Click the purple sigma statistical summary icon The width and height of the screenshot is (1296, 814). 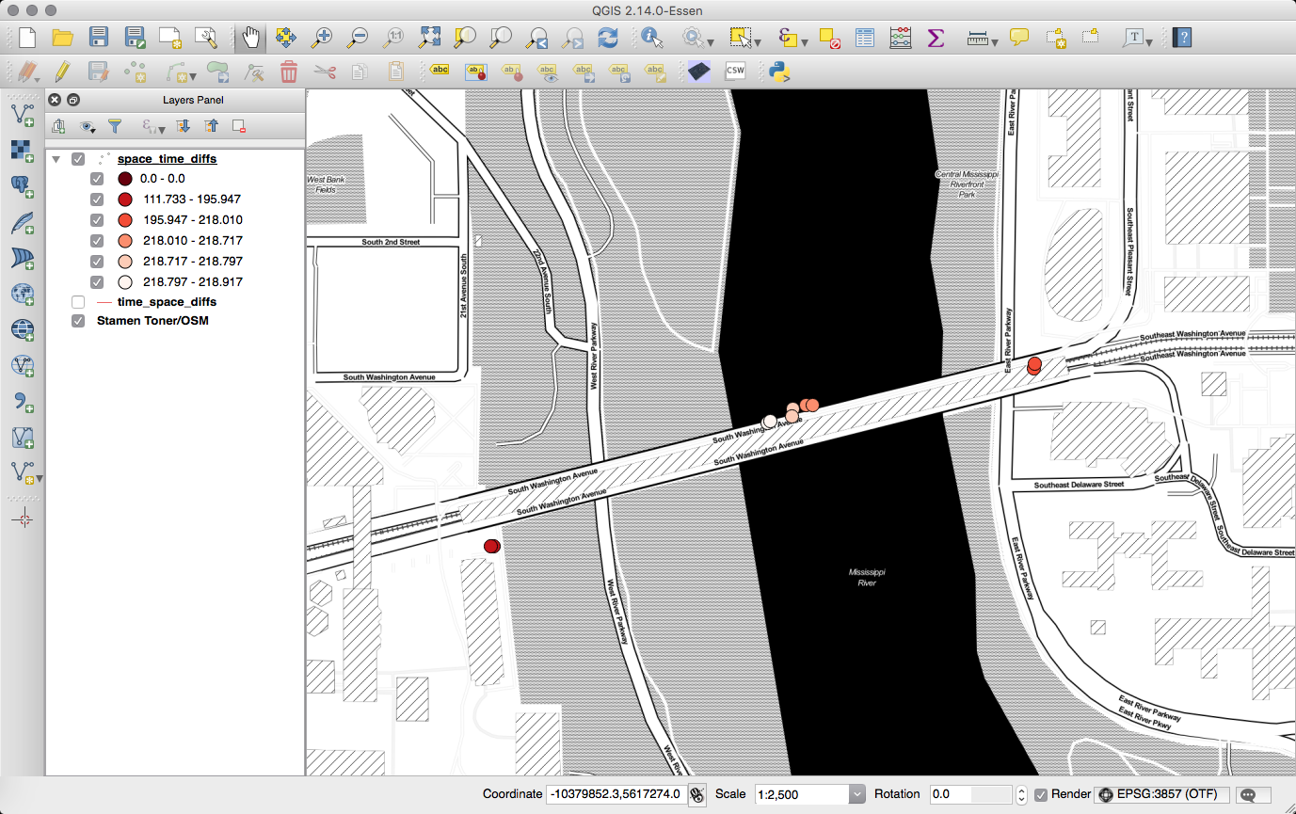(936, 38)
